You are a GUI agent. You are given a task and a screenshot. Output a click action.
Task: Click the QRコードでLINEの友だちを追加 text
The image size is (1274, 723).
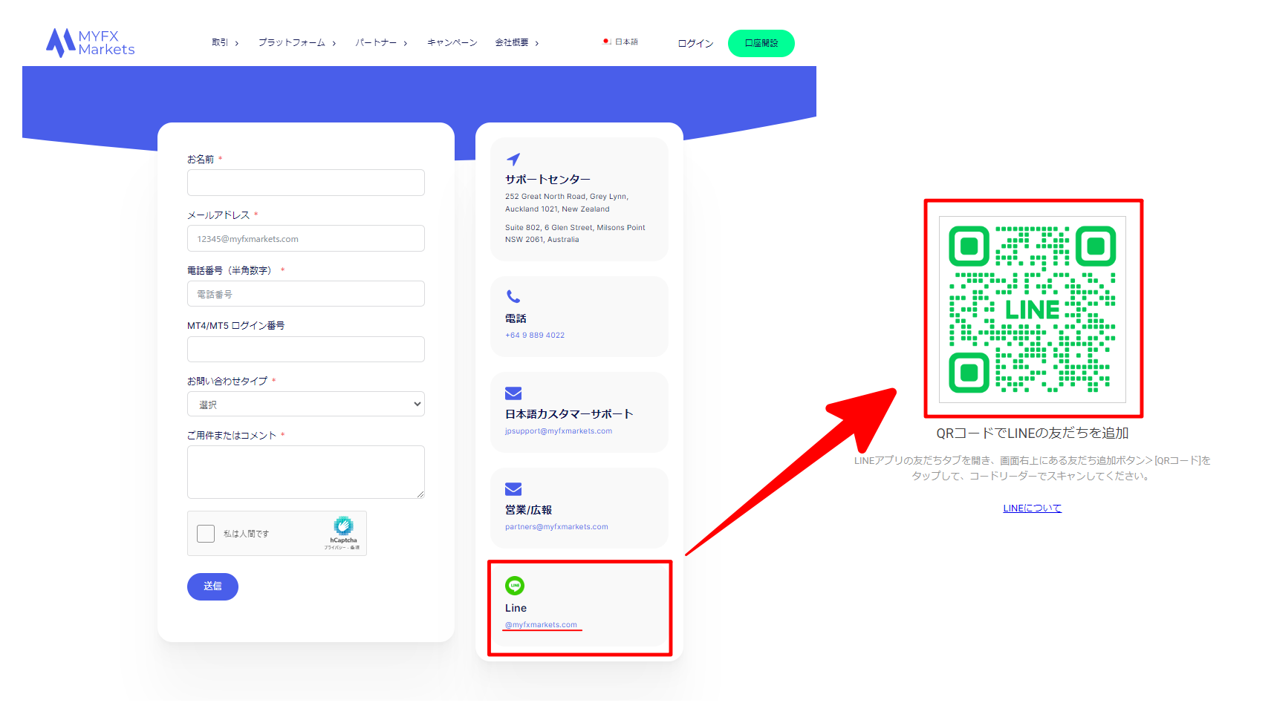click(1033, 433)
